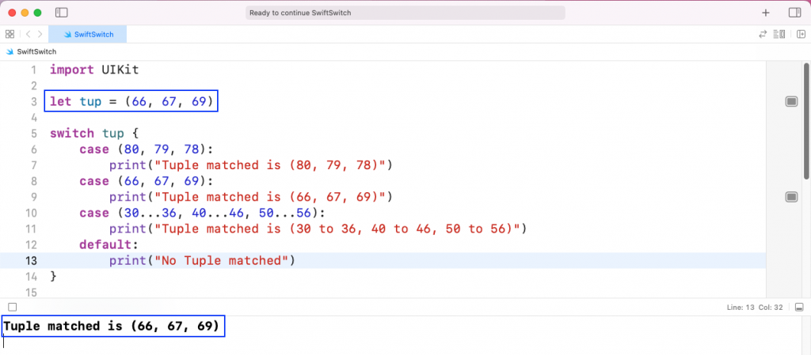Click the 'let tup = (66, 67, 69)' line
This screenshot has width=811, height=355.
pyautogui.click(x=131, y=102)
